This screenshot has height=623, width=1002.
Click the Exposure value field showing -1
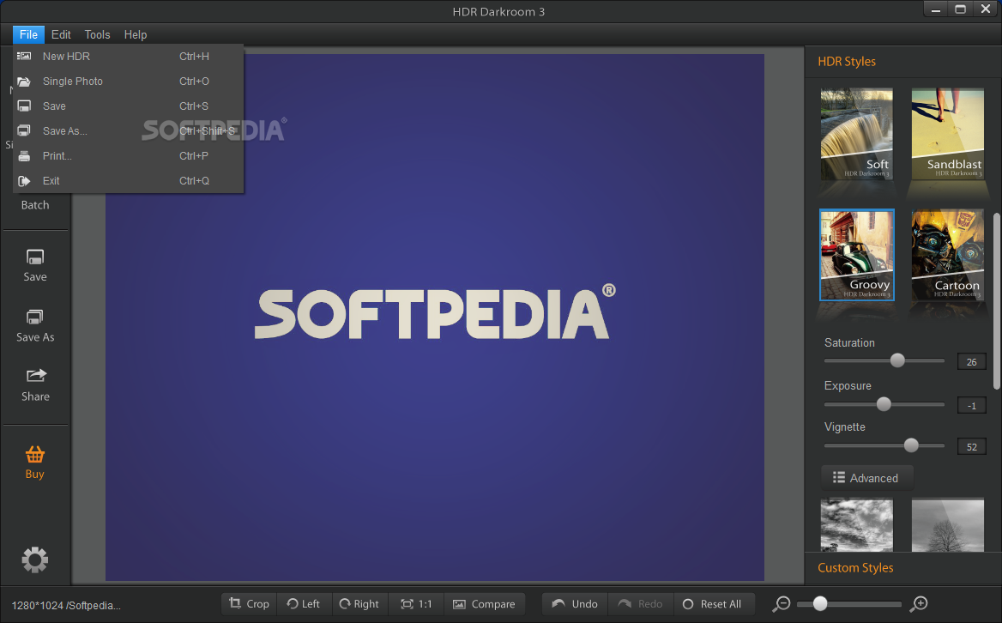[x=971, y=405]
